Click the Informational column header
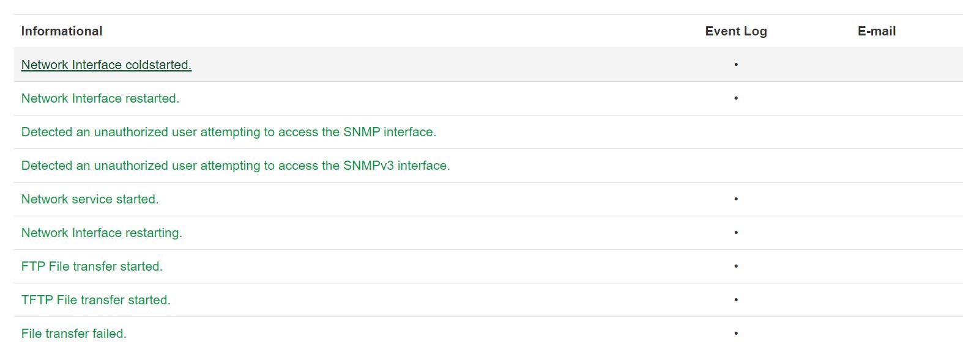963x347 pixels. [62, 31]
